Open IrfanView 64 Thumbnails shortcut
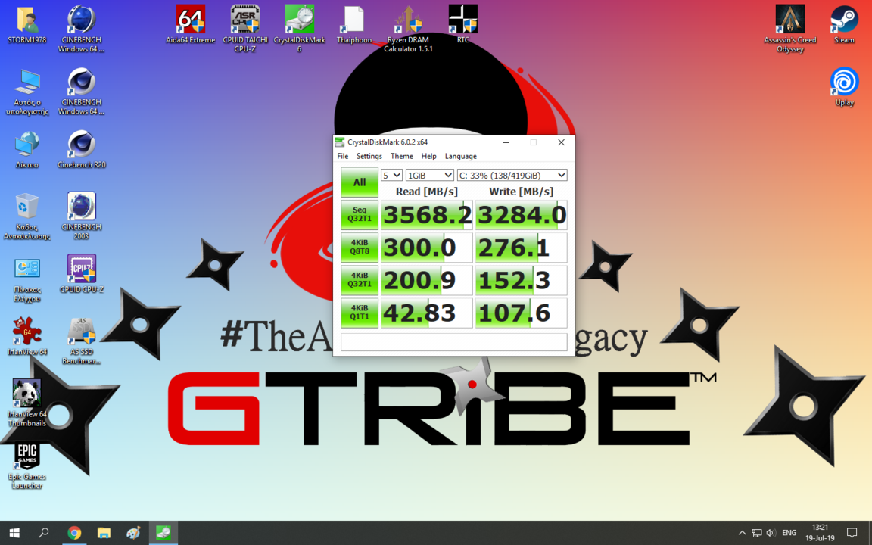The width and height of the screenshot is (872, 545). [26, 403]
